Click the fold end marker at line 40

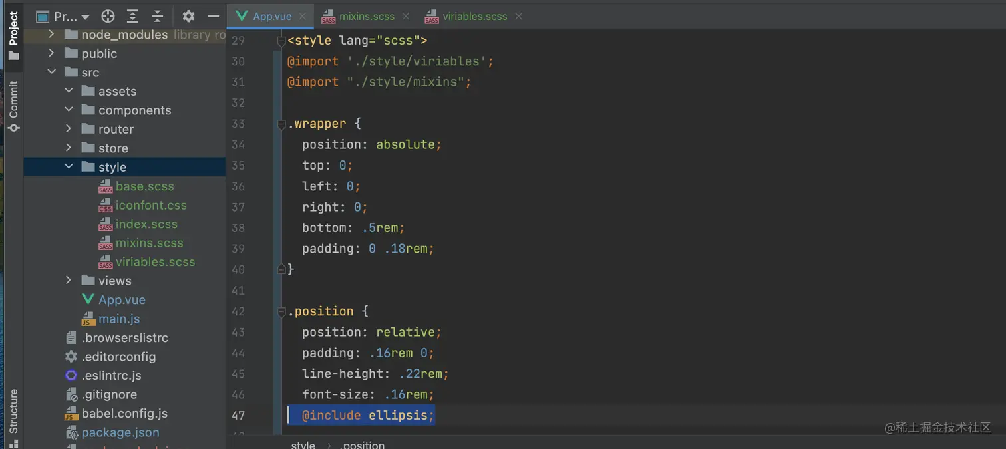[x=281, y=269]
